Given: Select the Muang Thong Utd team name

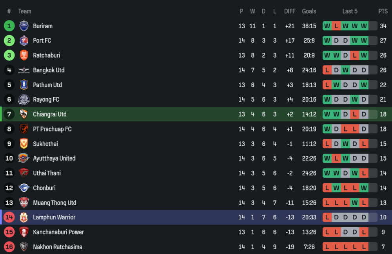Looking at the screenshot, I should pos(54,203).
